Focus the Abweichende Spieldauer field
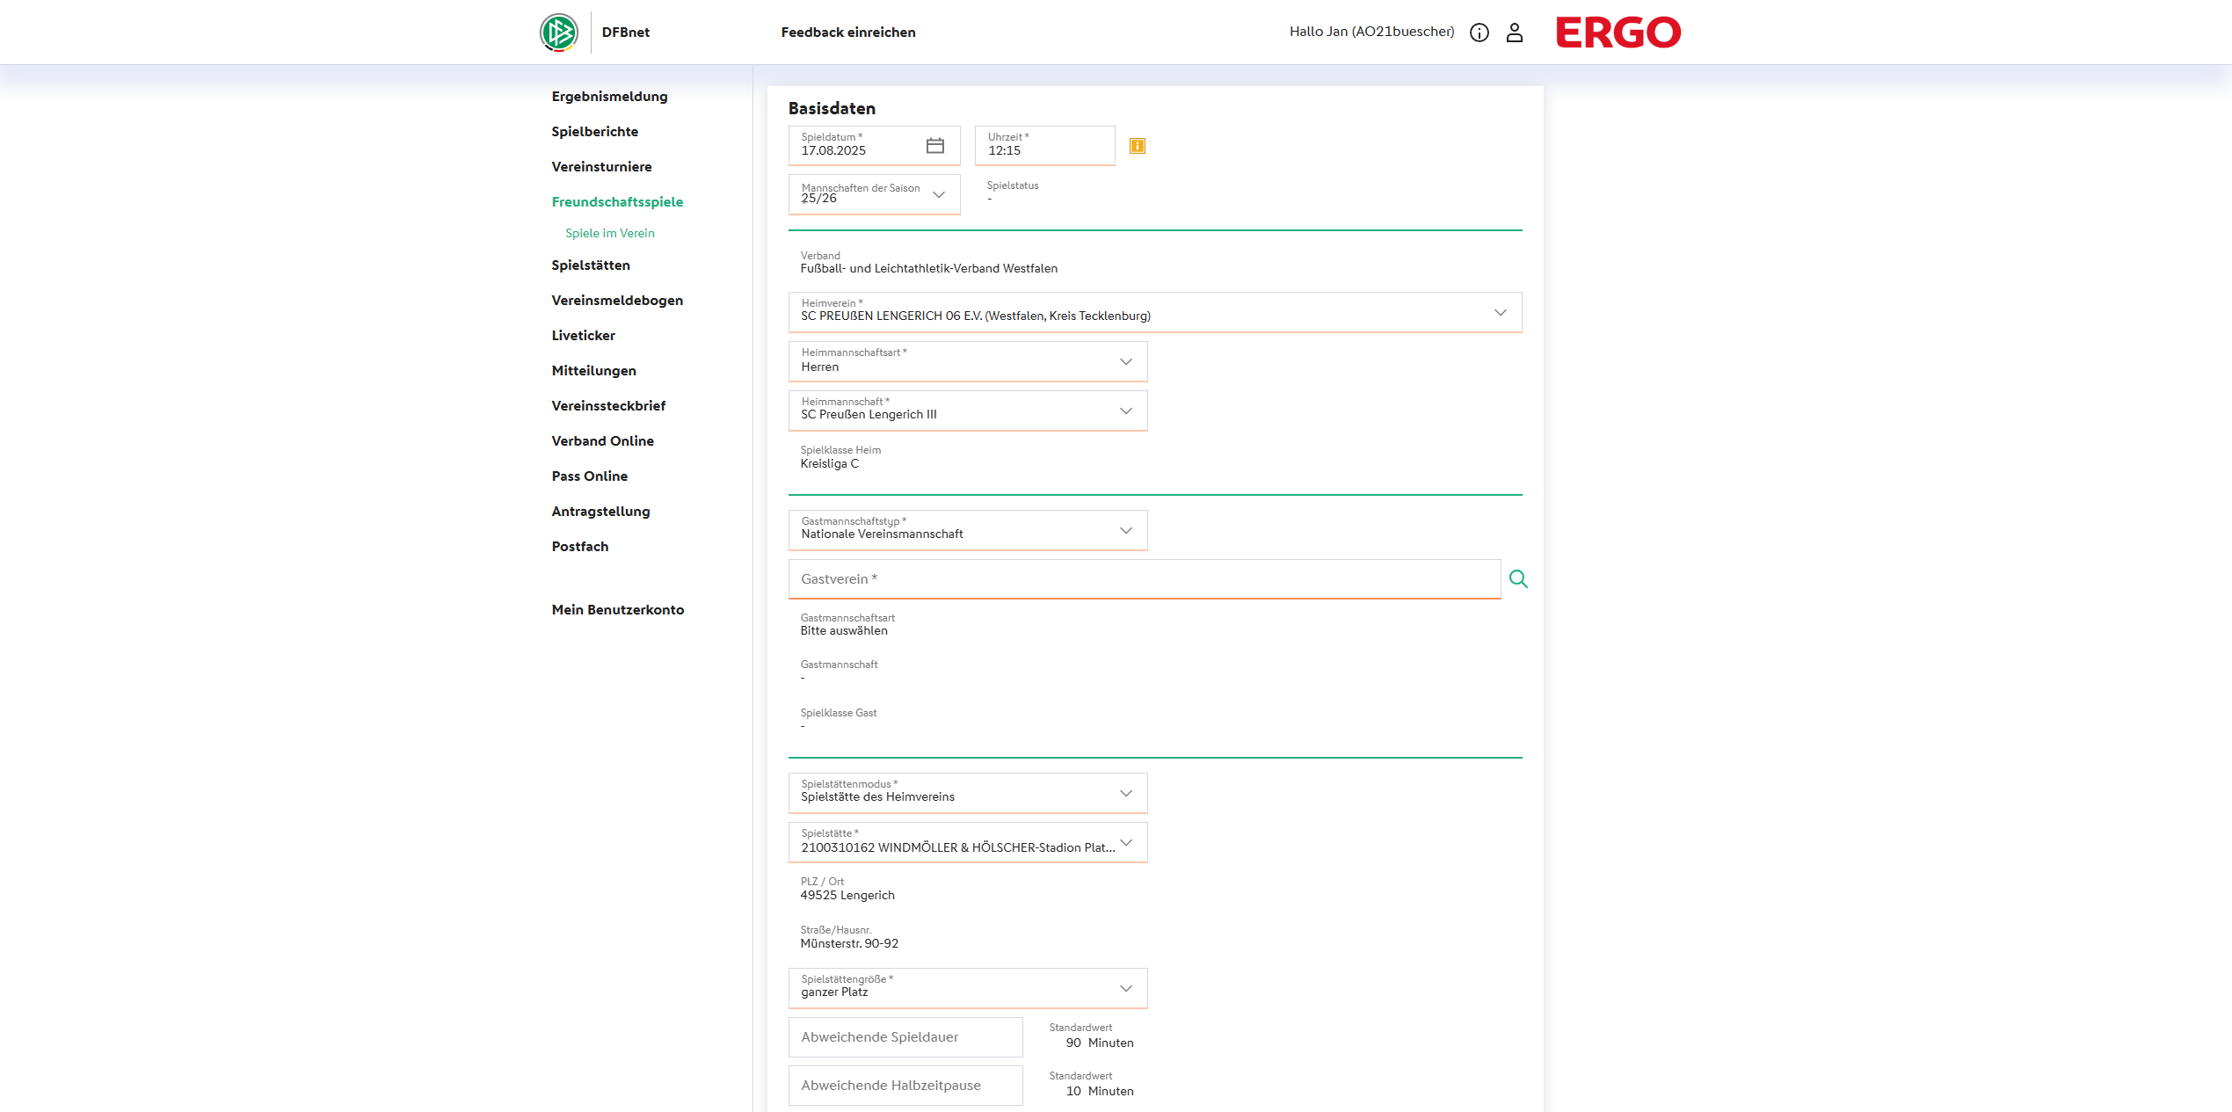 pos(905,1037)
